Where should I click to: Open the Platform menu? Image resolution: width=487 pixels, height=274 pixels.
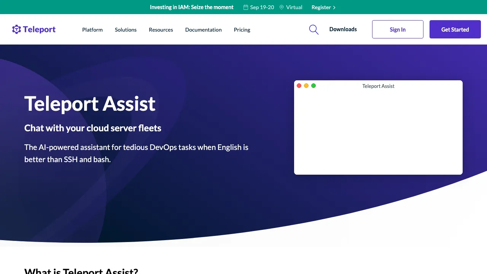(92, 30)
